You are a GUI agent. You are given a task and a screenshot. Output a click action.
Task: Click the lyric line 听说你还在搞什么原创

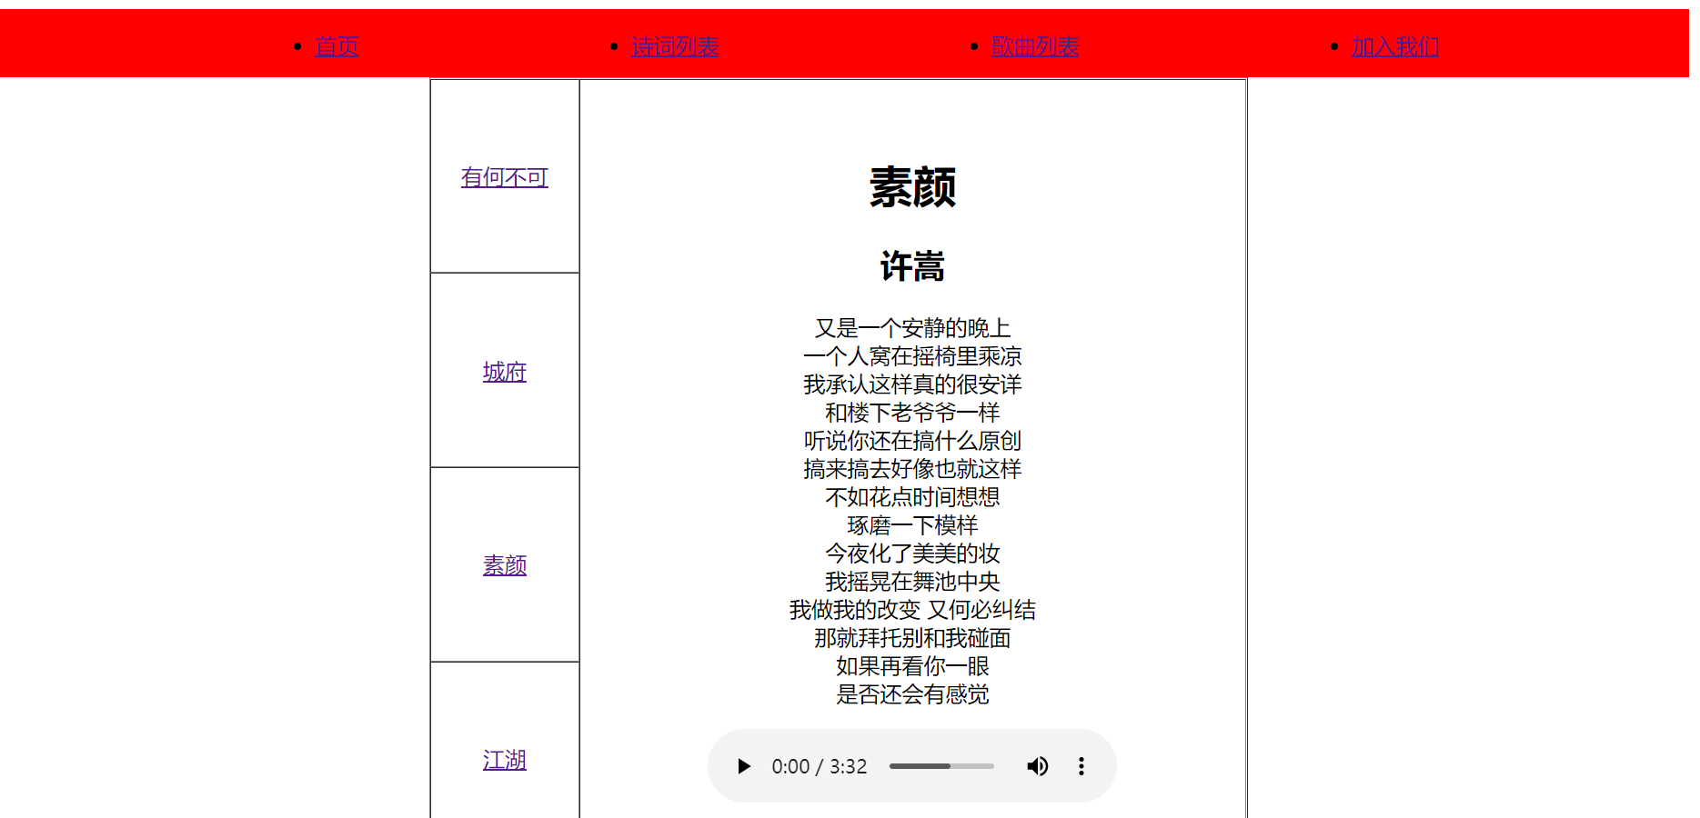point(913,441)
